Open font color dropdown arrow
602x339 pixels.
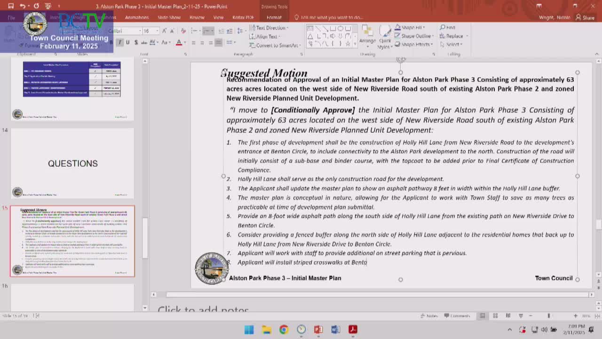(x=184, y=42)
